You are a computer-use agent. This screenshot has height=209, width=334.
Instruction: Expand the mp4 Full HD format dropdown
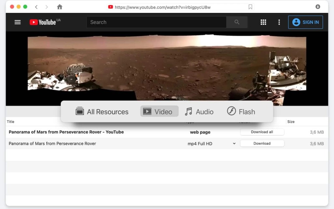pyautogui.click(x=234, y=144)
